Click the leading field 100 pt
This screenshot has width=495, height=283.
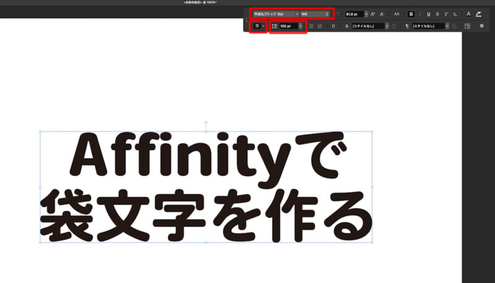point(288,26)
